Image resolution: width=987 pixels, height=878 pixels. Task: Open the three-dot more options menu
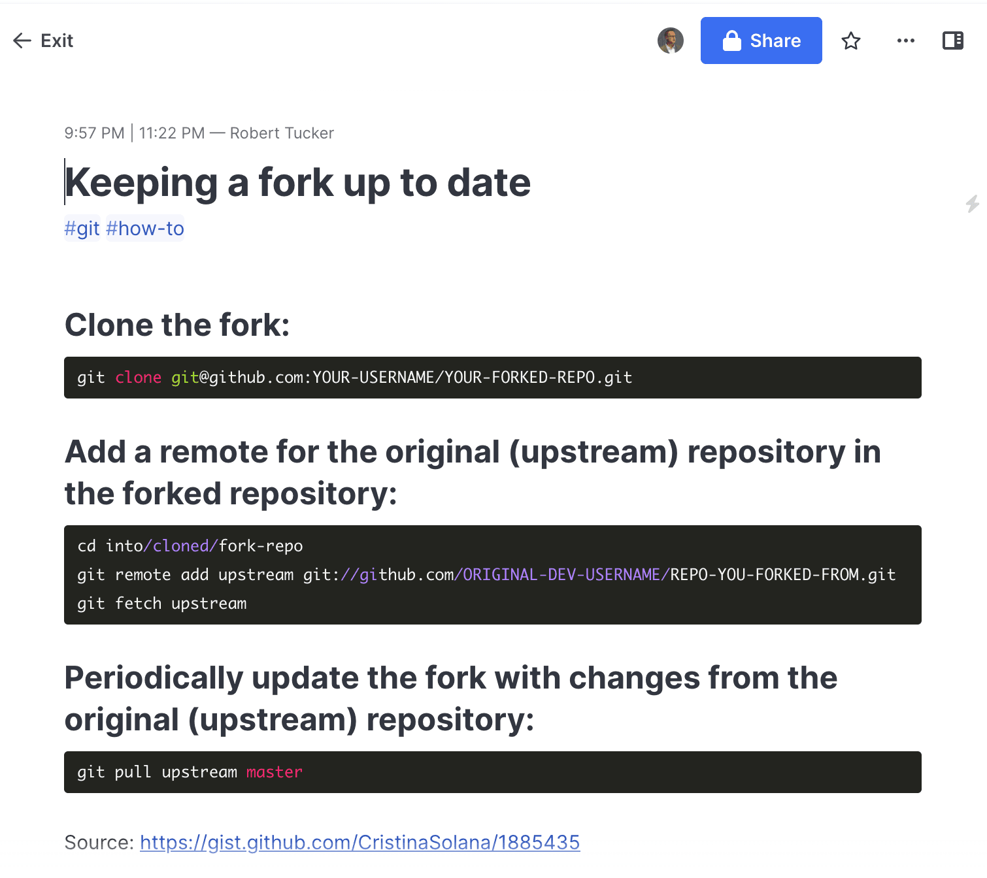click(905, 41)
